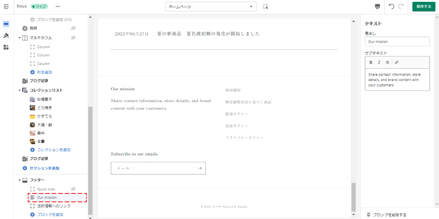
Task: Insert link in subtext editor
Action: coord(397,62)
